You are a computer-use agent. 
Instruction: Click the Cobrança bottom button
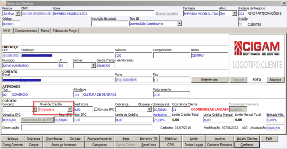click(x=34, y=139)
